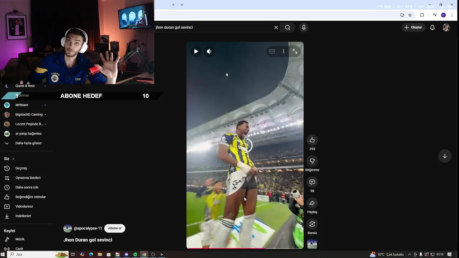Open the apocalypse-11 channel avatar
Image resolution: width=459 pixels, height=258 pixels.
pos(67,228)
